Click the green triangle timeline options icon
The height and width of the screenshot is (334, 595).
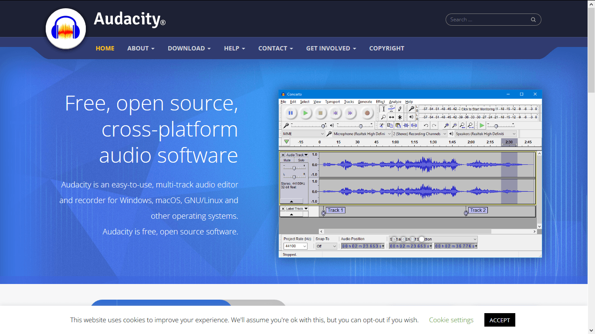(x=286, y=142)
